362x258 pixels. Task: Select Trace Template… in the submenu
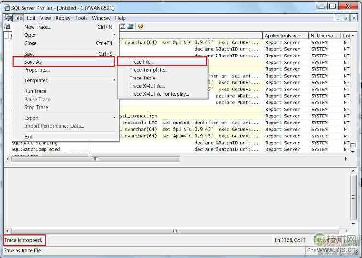click(148, 70)
